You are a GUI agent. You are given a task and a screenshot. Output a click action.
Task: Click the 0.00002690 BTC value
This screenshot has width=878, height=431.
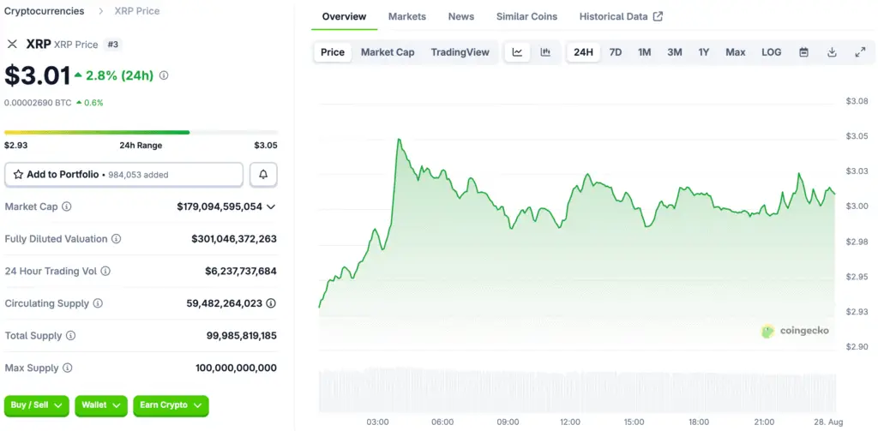38,103
